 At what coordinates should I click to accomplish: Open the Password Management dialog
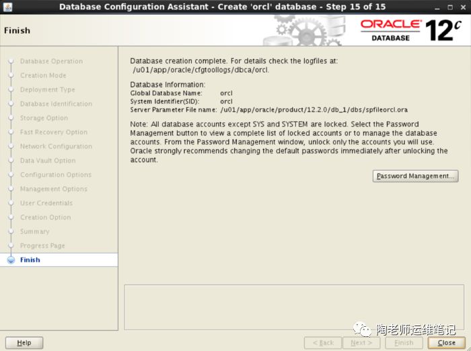coord(415,176)
